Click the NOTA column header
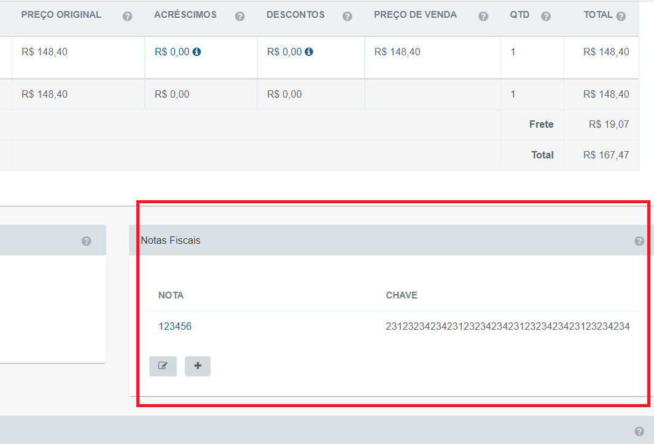This screenshot has width=654, height=444. click(171, 295)
